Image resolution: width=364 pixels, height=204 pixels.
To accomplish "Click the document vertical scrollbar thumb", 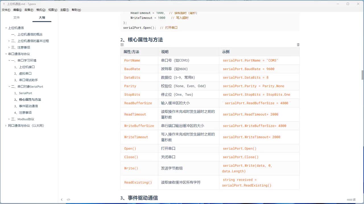I will point(363,75).
